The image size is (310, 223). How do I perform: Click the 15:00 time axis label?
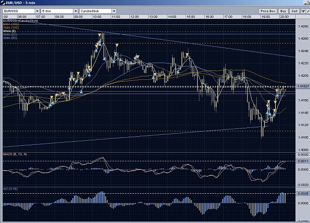coord(191,17)
